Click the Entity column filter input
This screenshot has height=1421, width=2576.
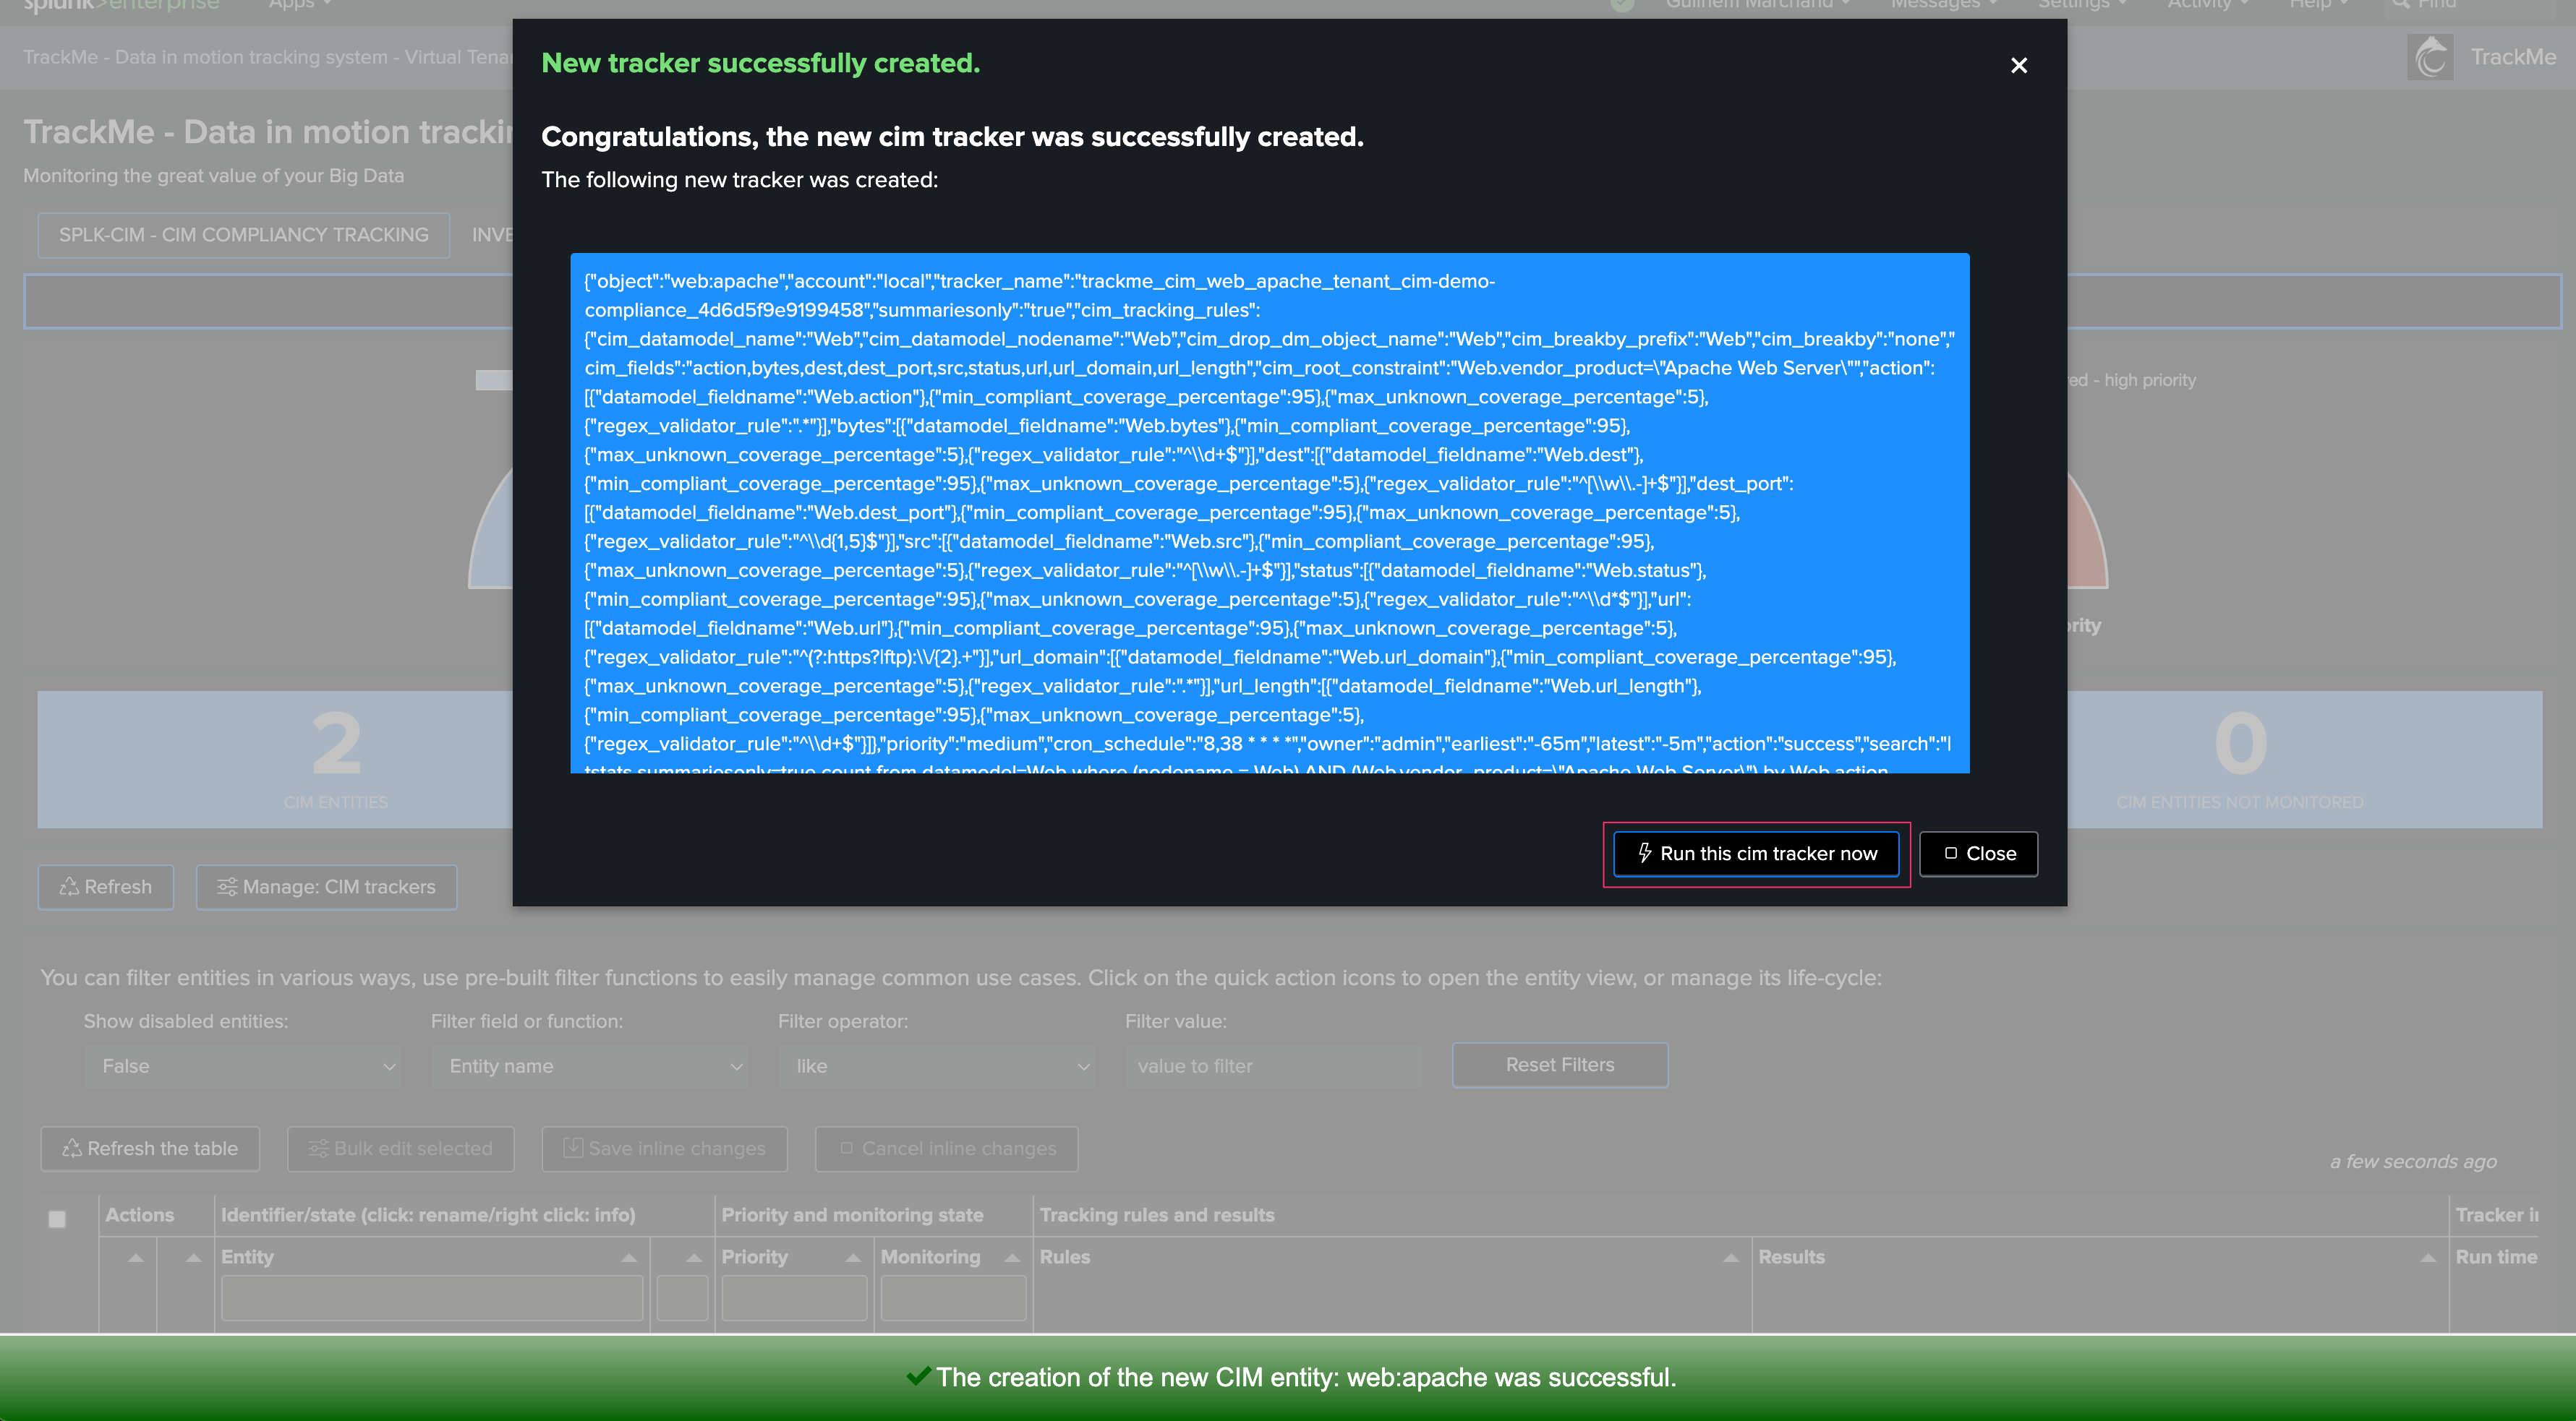[432, 1298]
